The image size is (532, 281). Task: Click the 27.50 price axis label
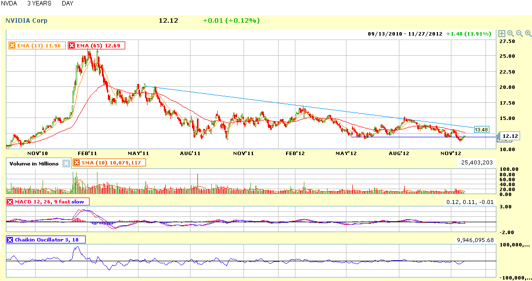point(508,41)
